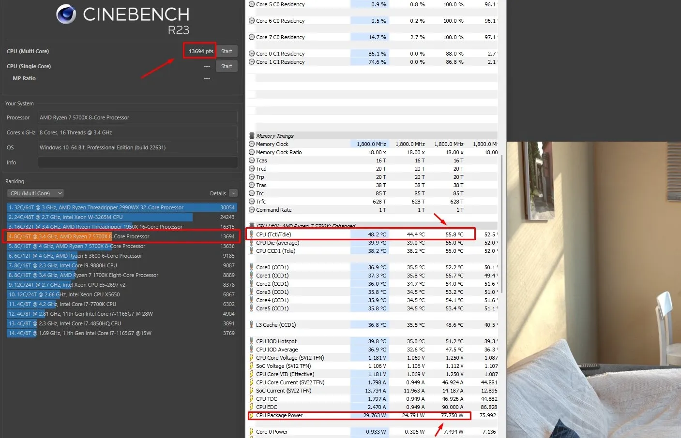
Task: Click the Cinebench logo sphere icon
Action: tap(66, 15)
